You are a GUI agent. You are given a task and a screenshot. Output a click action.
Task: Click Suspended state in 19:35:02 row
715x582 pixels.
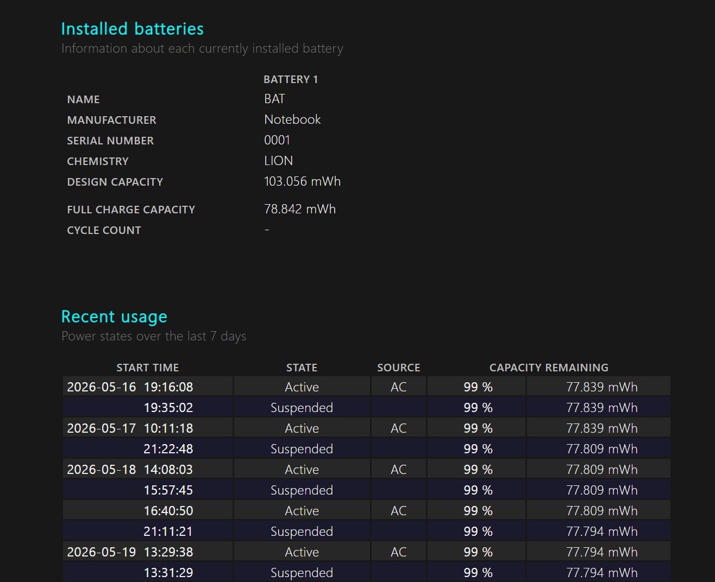[302, 407]
